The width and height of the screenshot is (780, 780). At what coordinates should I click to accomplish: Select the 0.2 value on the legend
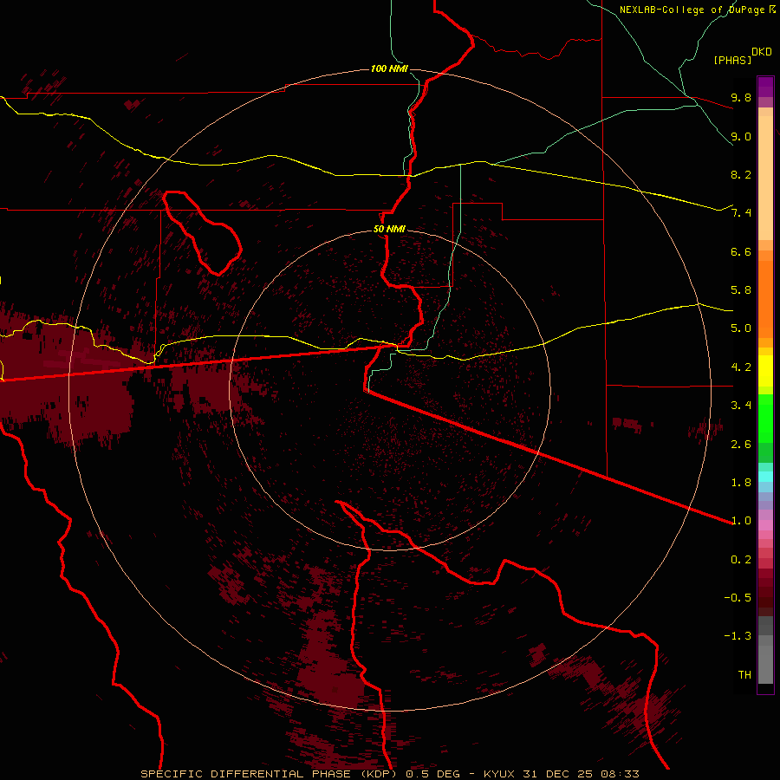[741, 560]
